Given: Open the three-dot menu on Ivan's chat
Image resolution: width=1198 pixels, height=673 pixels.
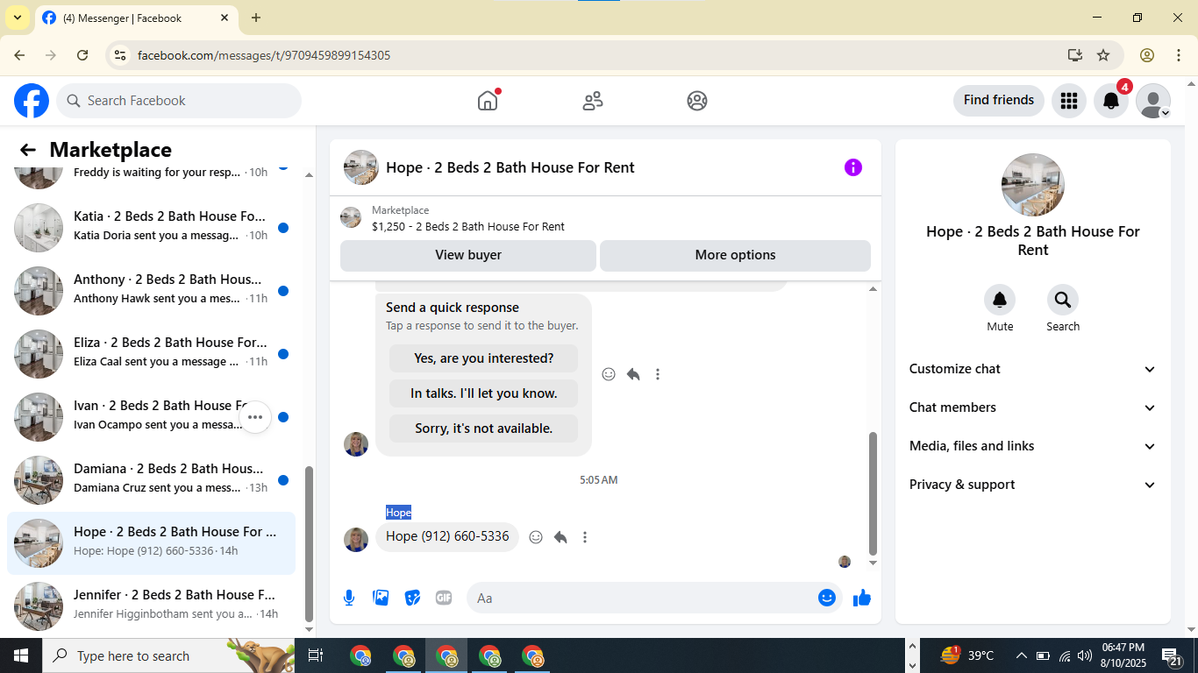Looking at the screenshot, I should click(x=255, y=417).
